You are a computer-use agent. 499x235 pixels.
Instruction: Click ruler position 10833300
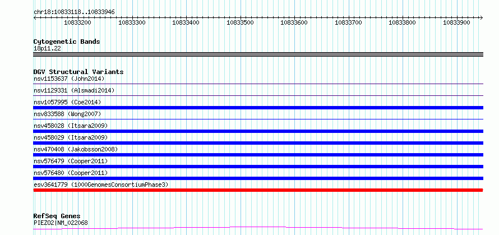pyautogui.click(x=132, y=22)
